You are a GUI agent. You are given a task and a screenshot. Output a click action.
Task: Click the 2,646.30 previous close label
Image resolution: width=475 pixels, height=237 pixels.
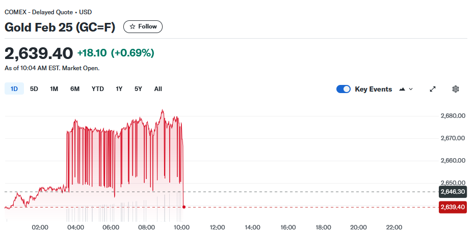(453, 192)
